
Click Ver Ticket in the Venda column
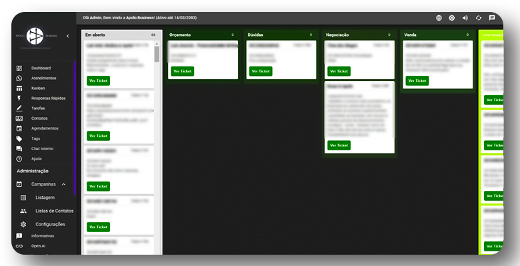coord(417,80)
